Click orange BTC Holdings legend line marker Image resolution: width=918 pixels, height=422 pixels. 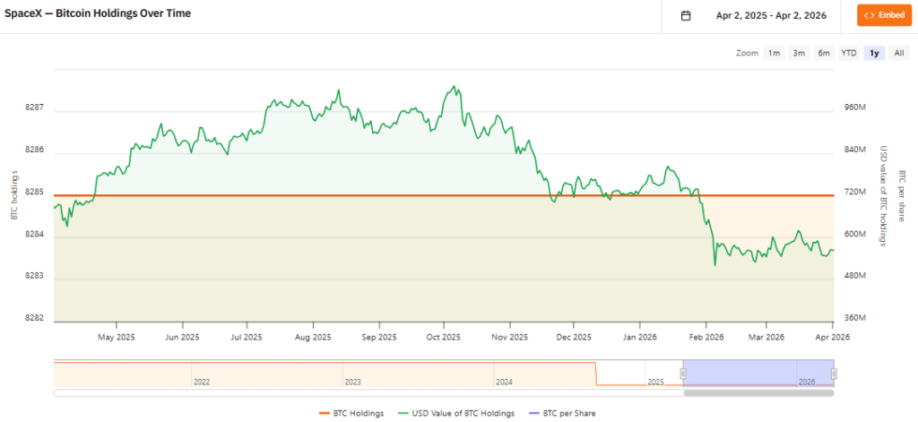[x=325, y=413]
